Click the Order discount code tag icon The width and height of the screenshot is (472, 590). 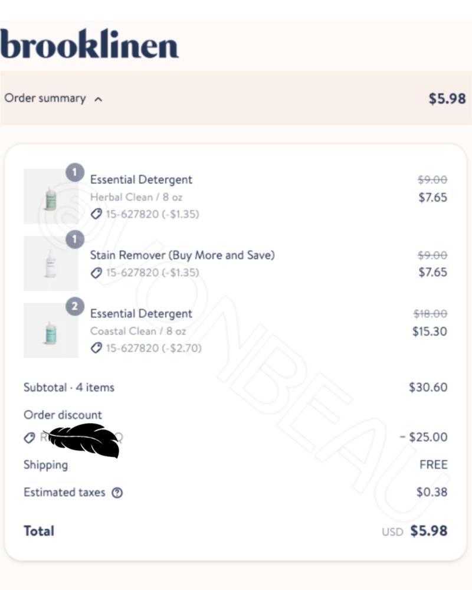tap(29, 438)
